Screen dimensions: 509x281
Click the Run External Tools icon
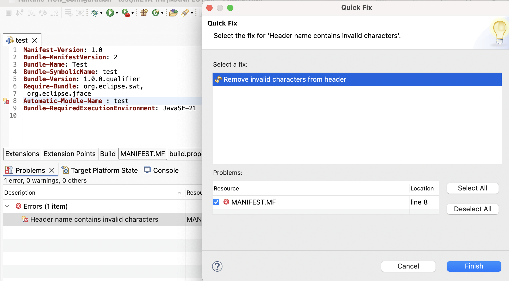[126, 12]
